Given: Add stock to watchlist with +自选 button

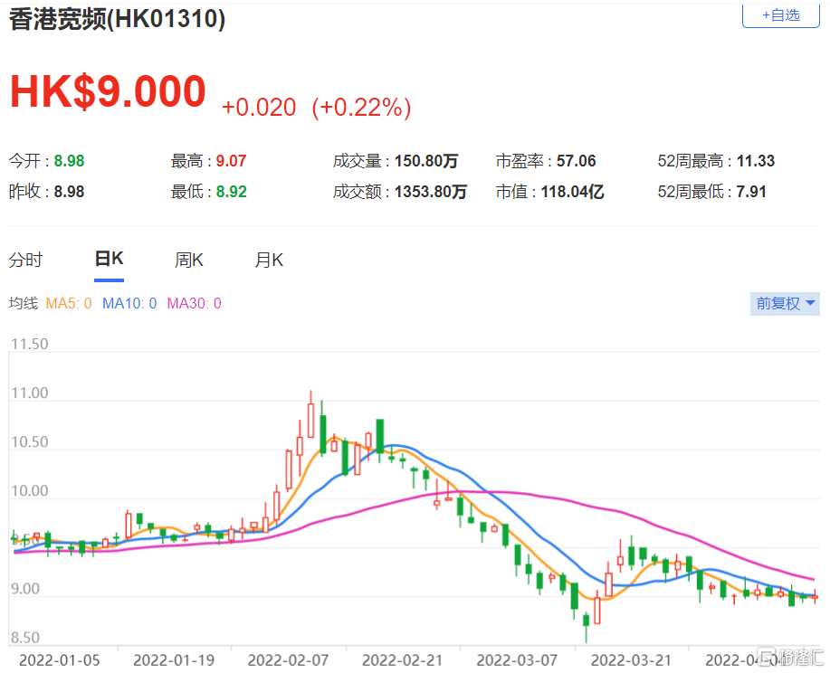Looking at the screenshot, I should coord(781,15).
